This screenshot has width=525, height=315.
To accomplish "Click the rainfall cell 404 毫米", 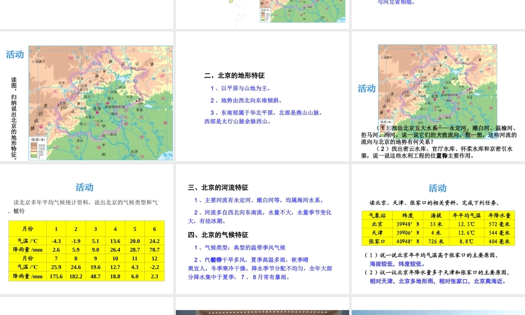I will (500, 241).
